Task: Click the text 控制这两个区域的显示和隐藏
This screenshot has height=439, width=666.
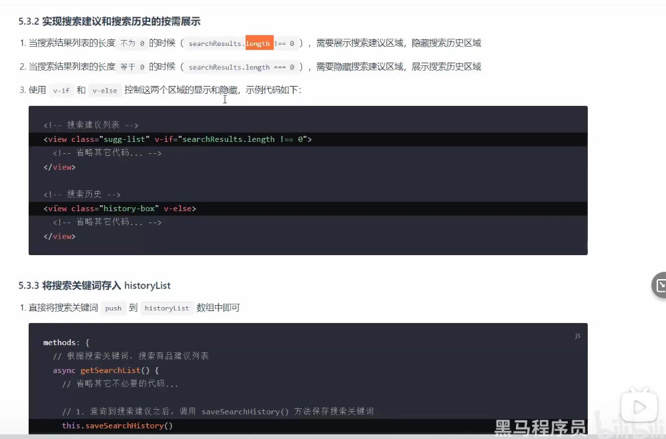Action: point(181,90)
